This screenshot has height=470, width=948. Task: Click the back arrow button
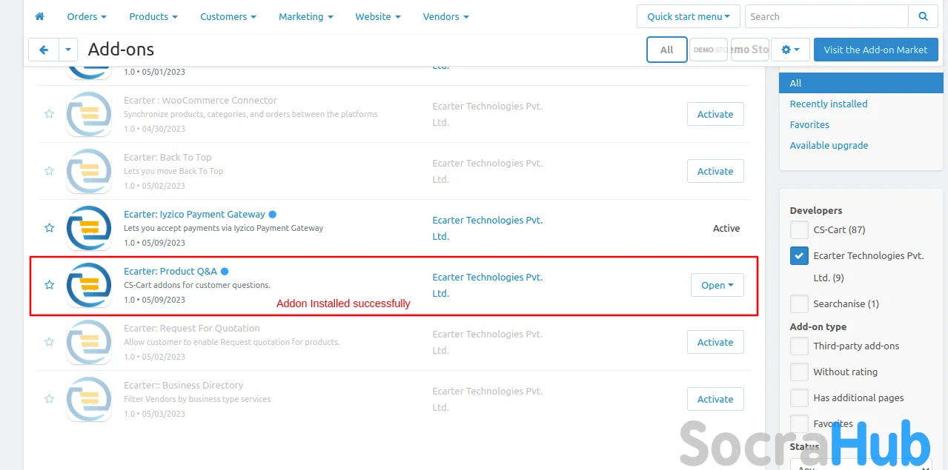(44, 50)
